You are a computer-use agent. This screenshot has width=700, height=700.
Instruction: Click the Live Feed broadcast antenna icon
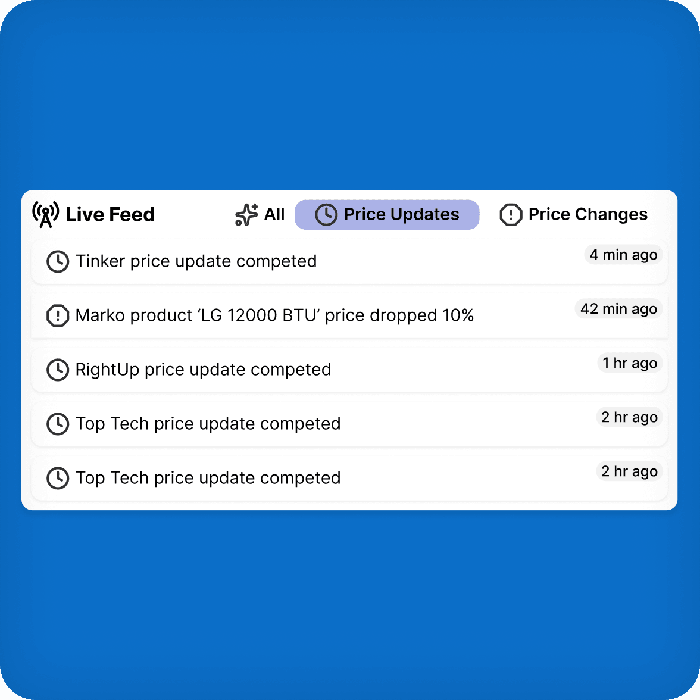(x=45, y=214)
